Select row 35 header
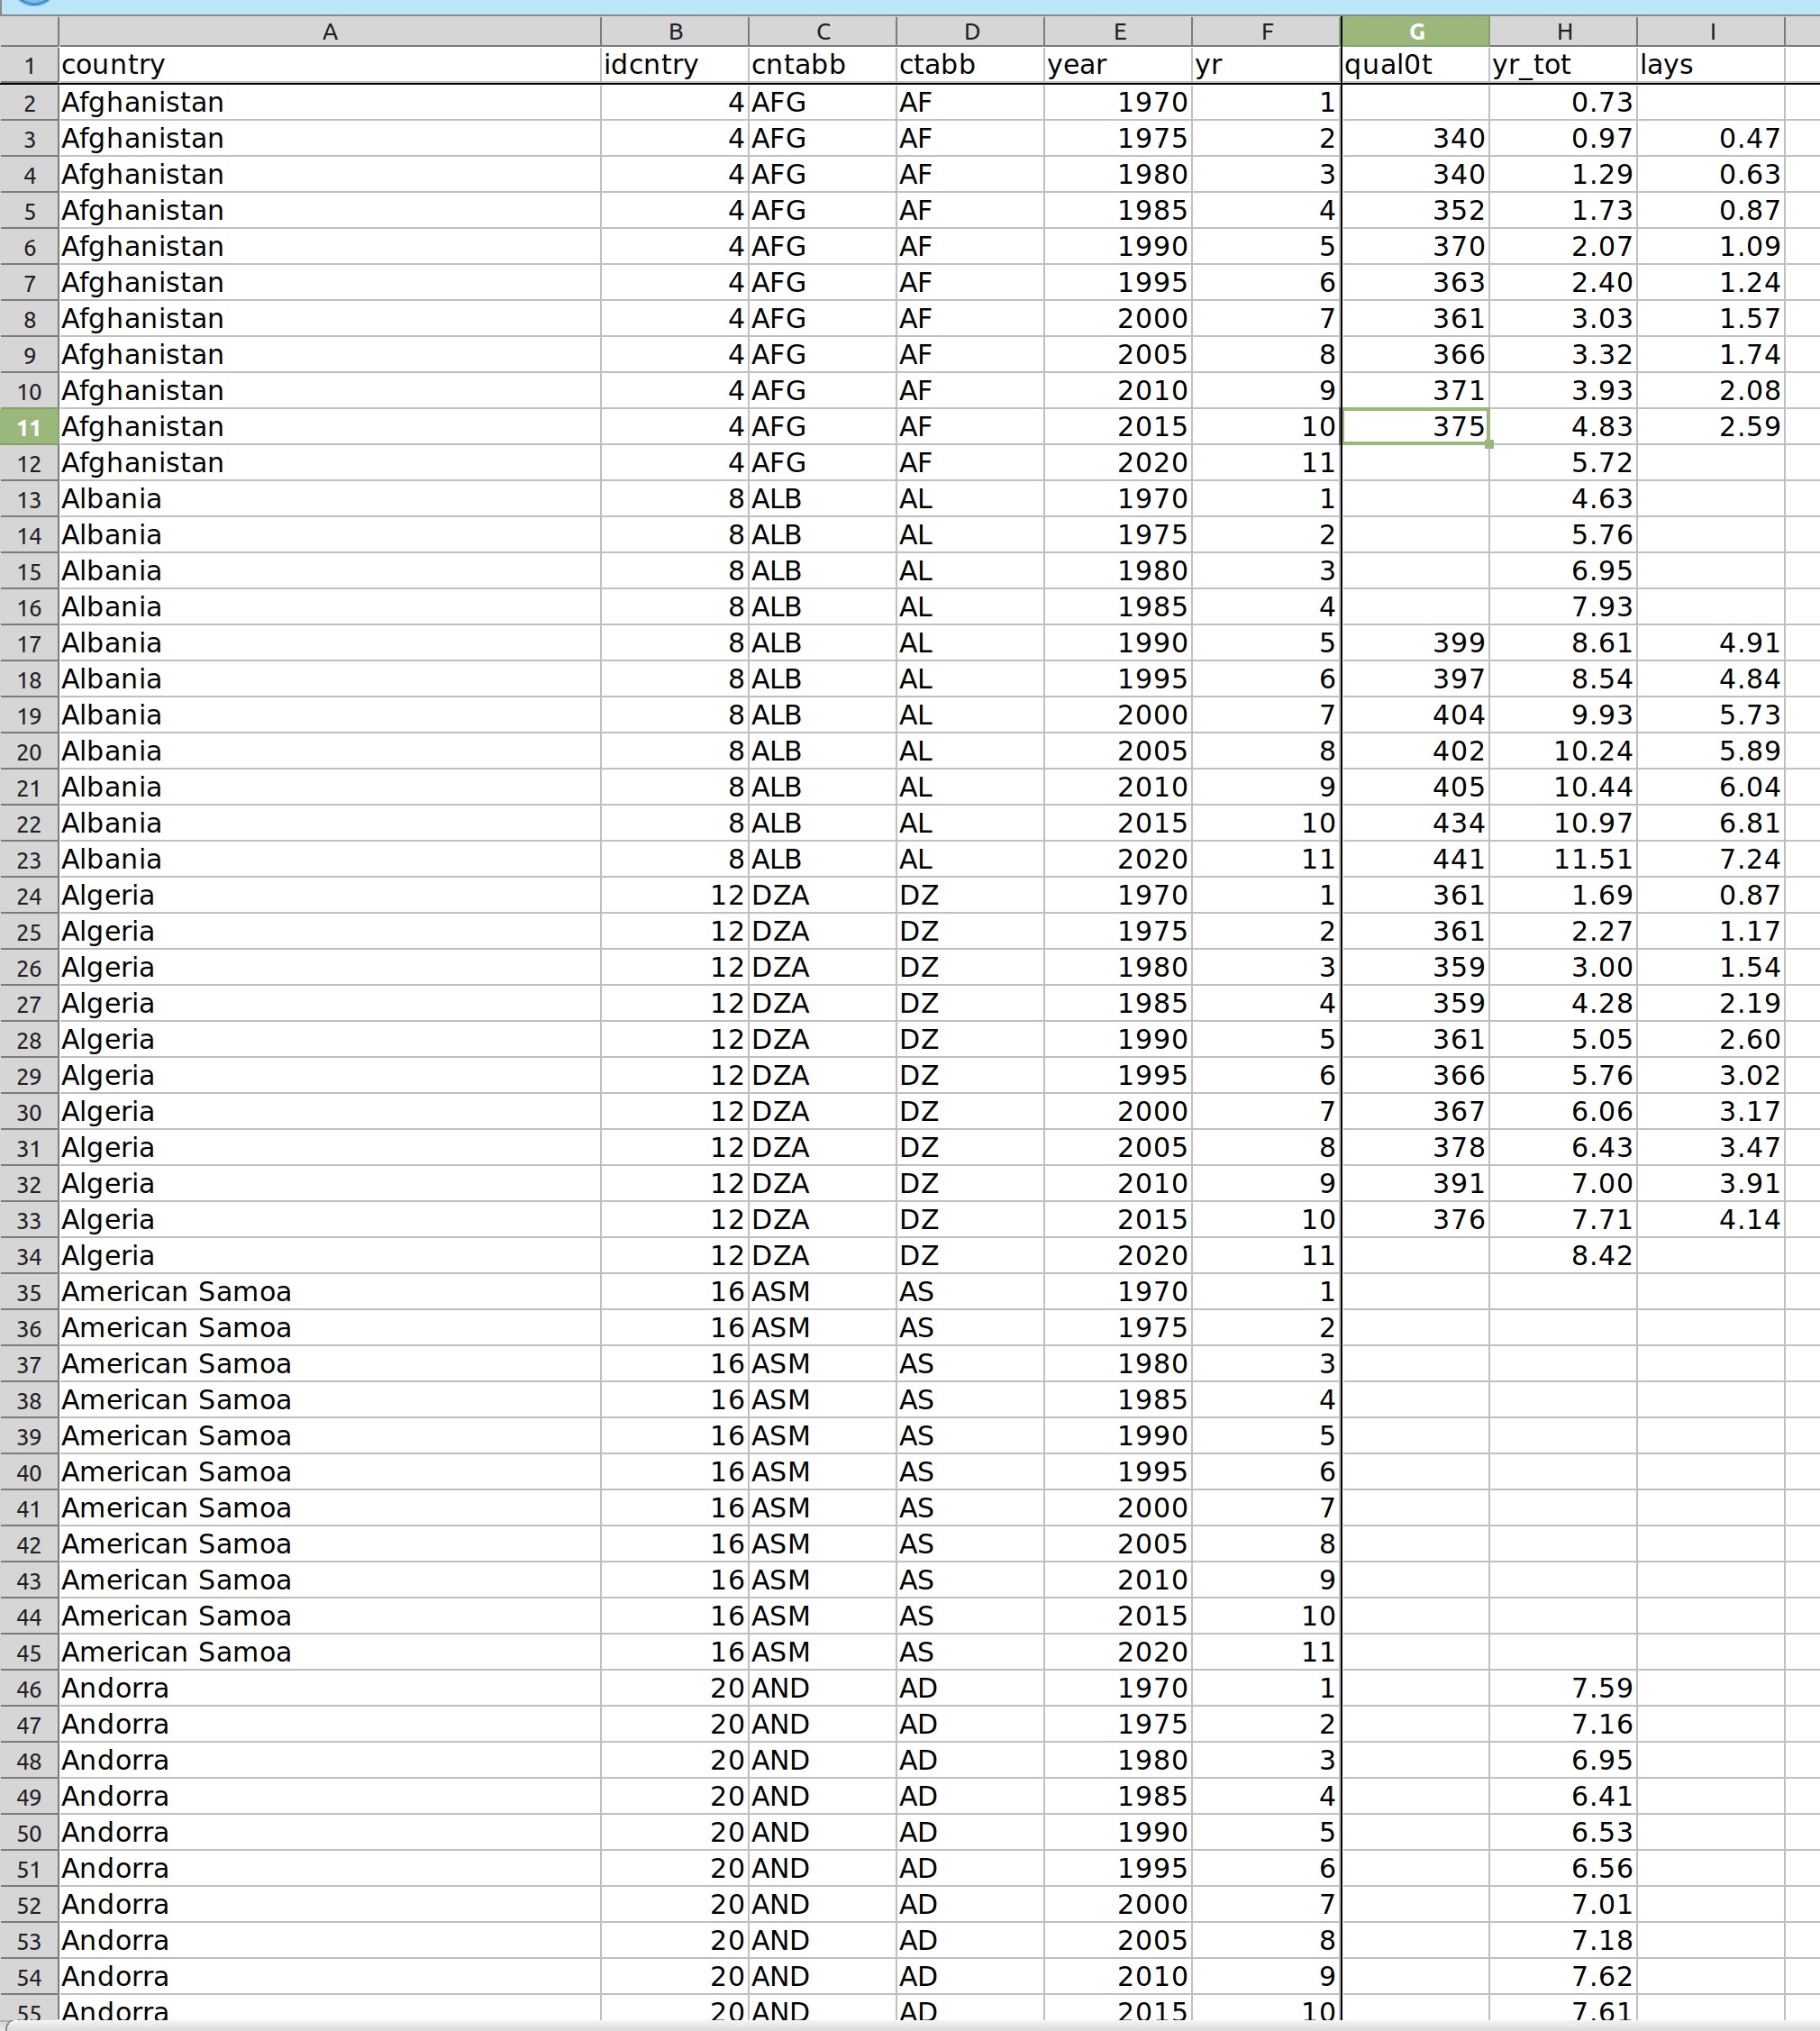 pyautogui.click(x=29, y=1292)
